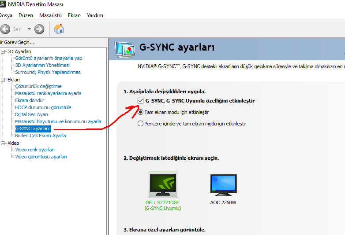Click the G-SYNC ayarları header monitor icon
345x235 pixels.
tap(124, 50)
